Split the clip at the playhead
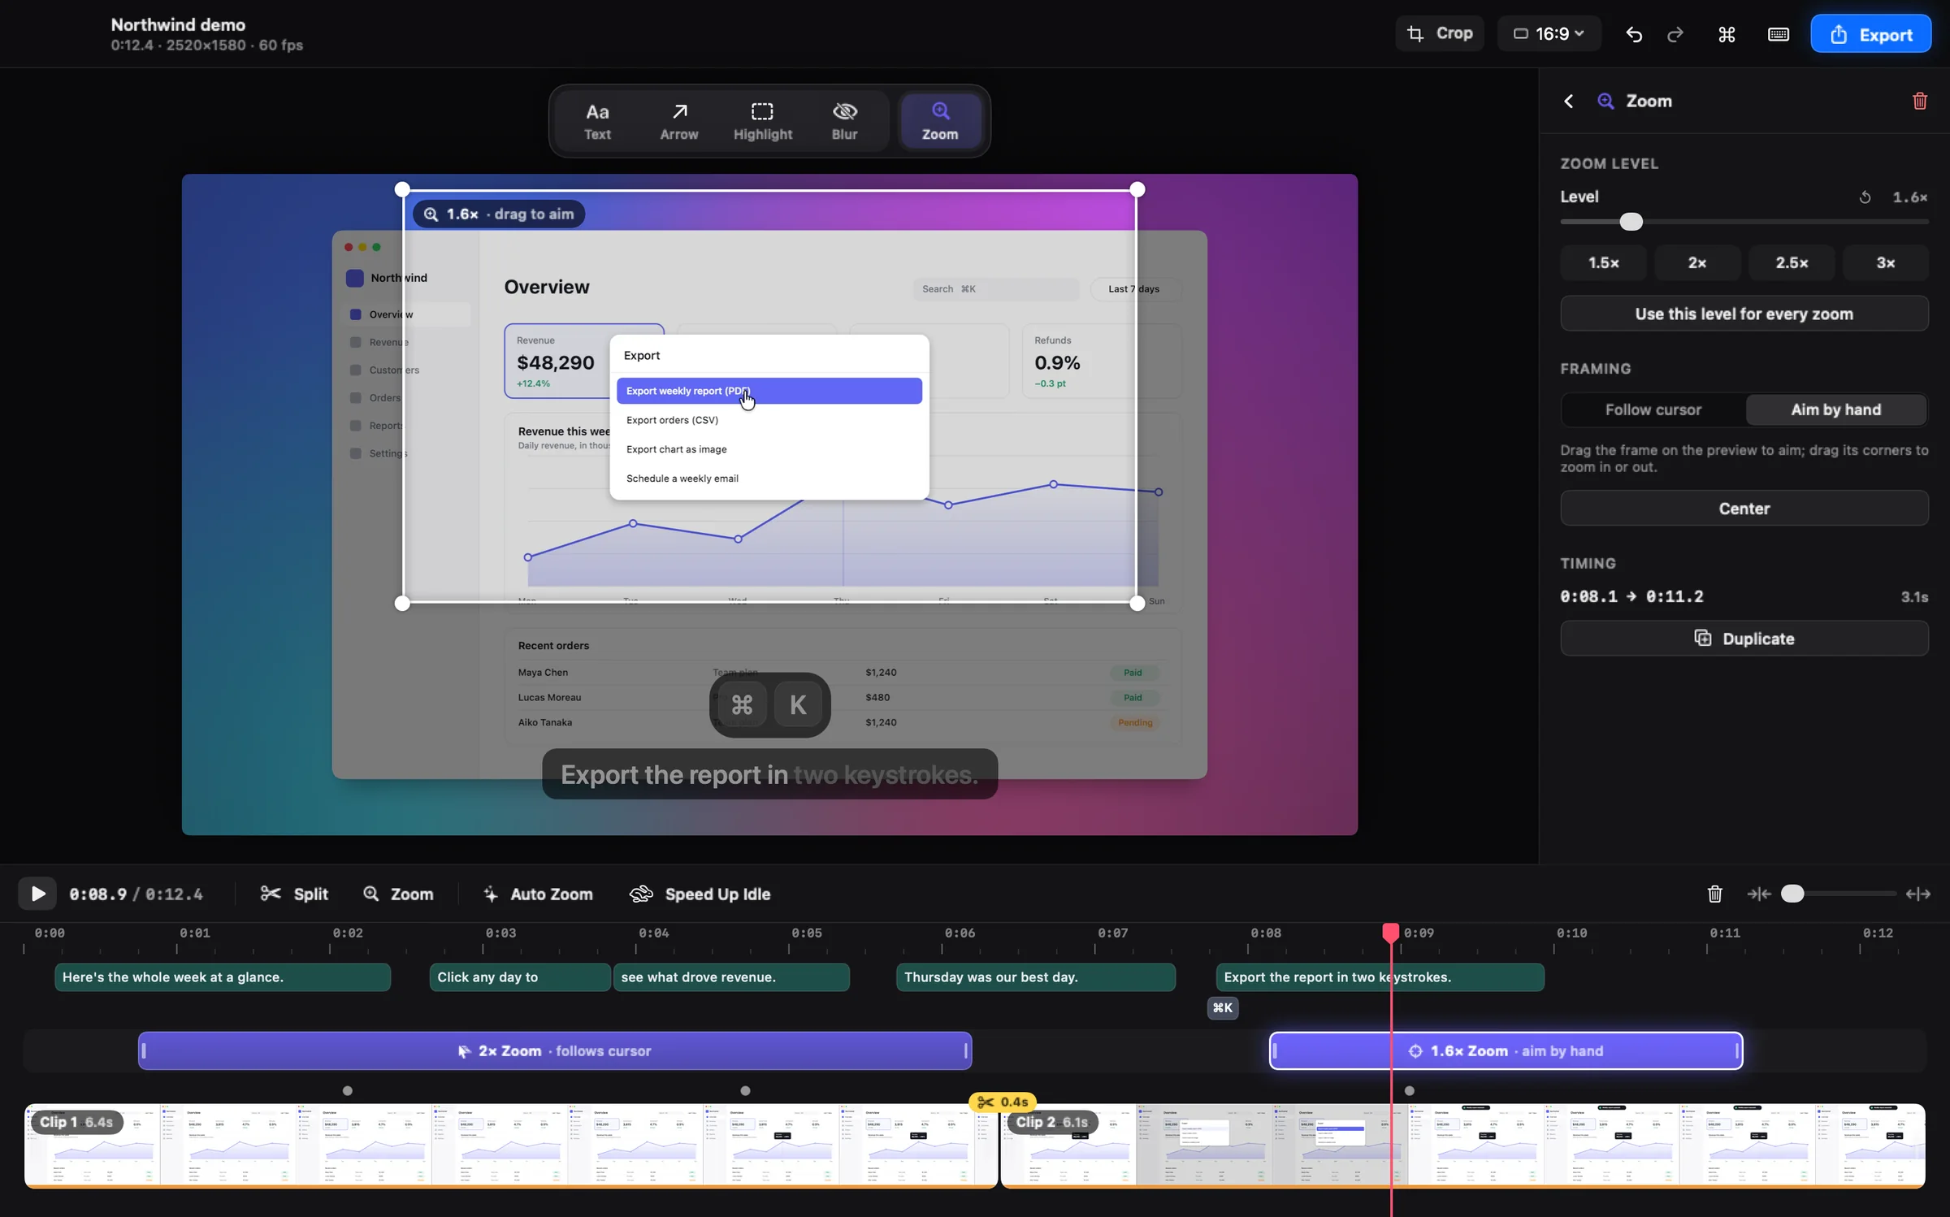 click(x=294, y=894)
